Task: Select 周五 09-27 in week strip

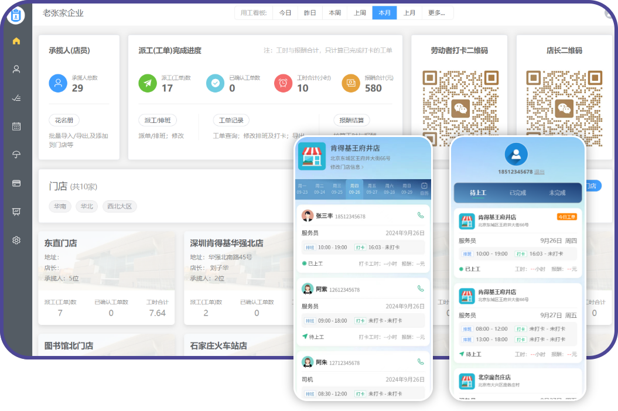Action: [x=371, y=189]
